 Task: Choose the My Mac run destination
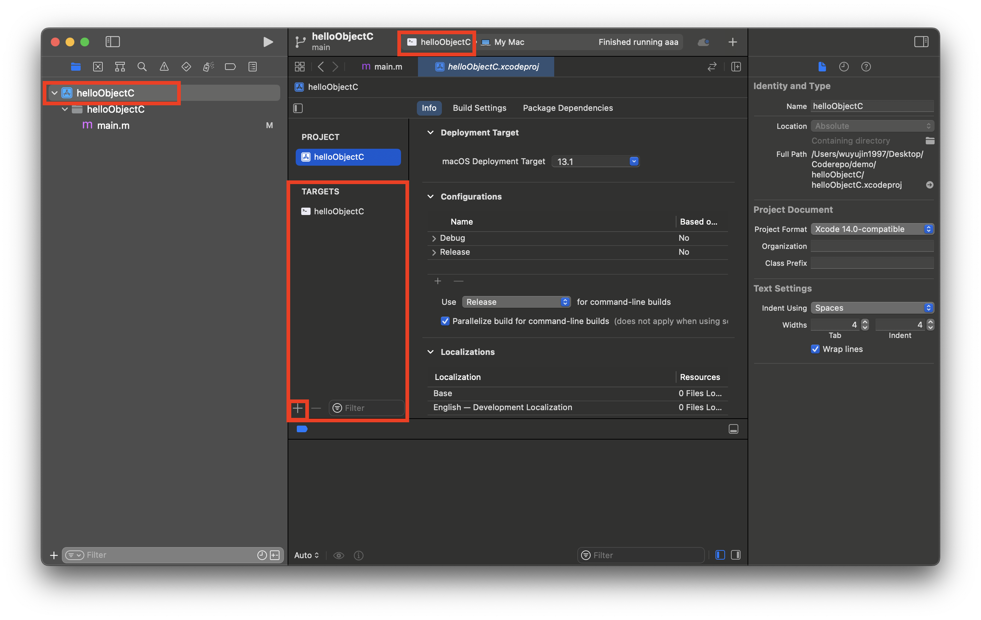point(503,42)
